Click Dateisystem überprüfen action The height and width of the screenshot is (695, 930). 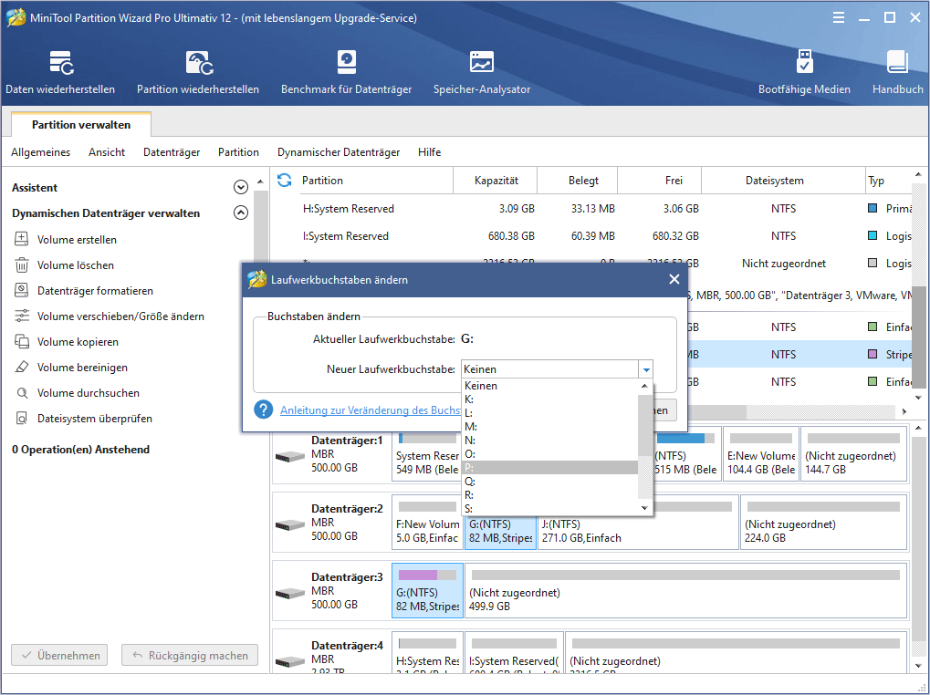(x=94, y=418)
